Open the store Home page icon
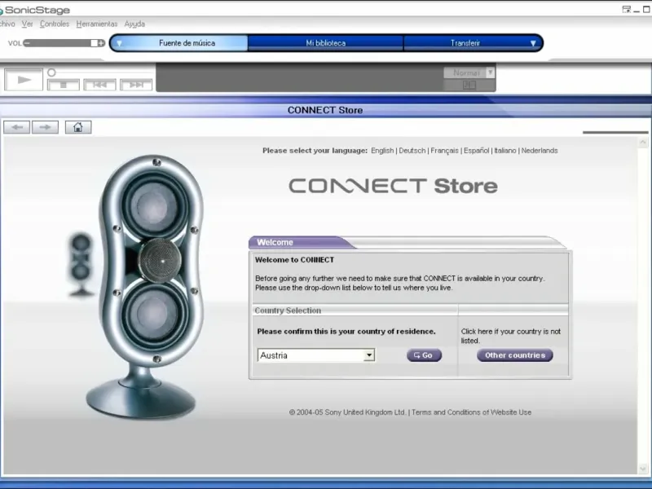Screen dimensions: 652x489 pos(78,127)
